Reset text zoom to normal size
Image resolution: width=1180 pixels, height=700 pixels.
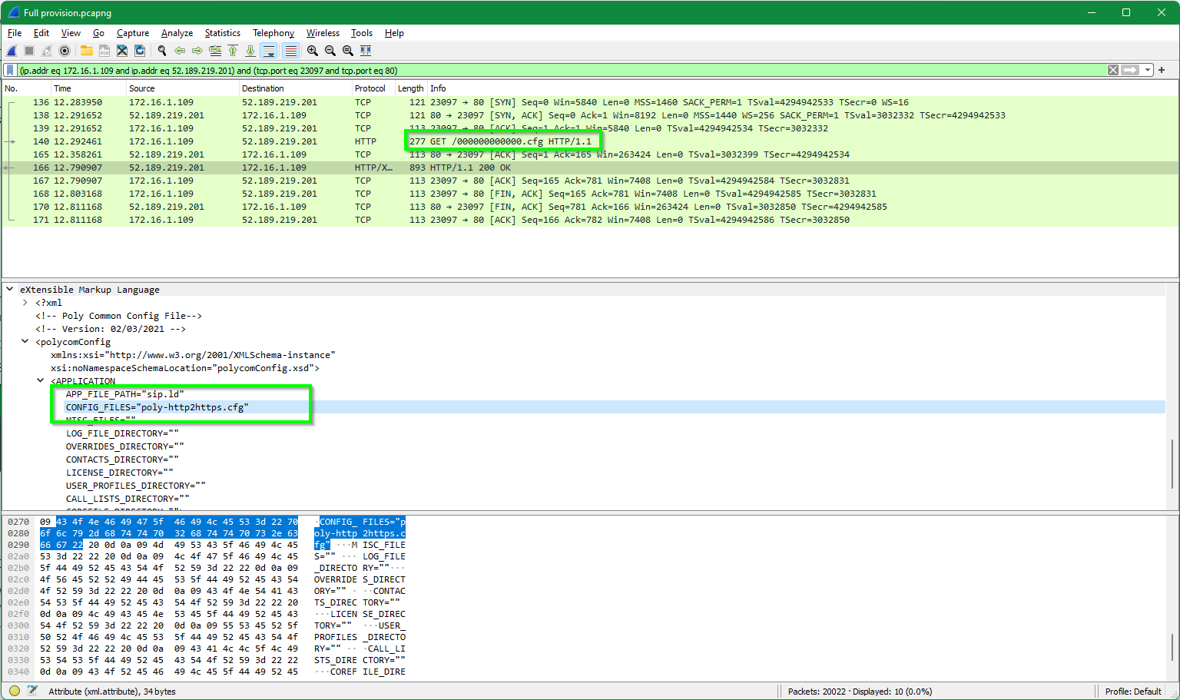[x=348, y=51]
